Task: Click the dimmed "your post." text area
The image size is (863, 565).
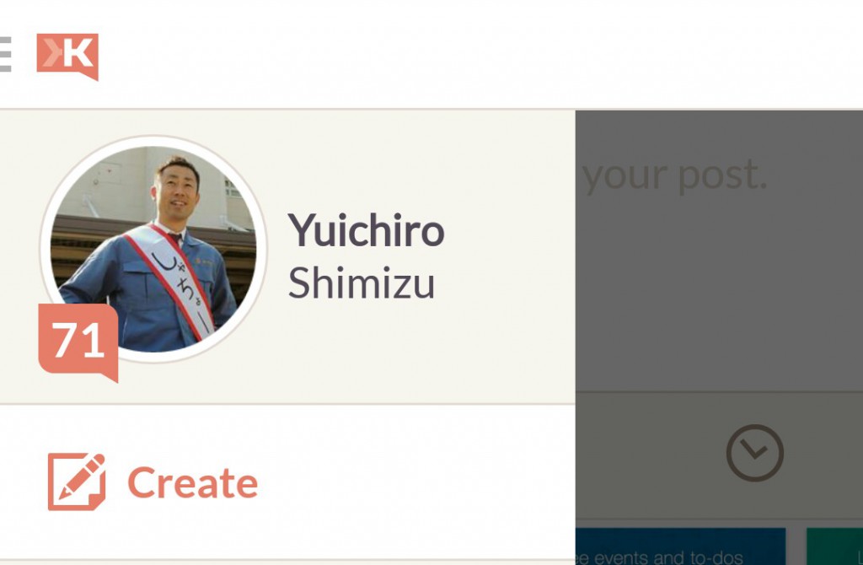Action: pos(675,176)
